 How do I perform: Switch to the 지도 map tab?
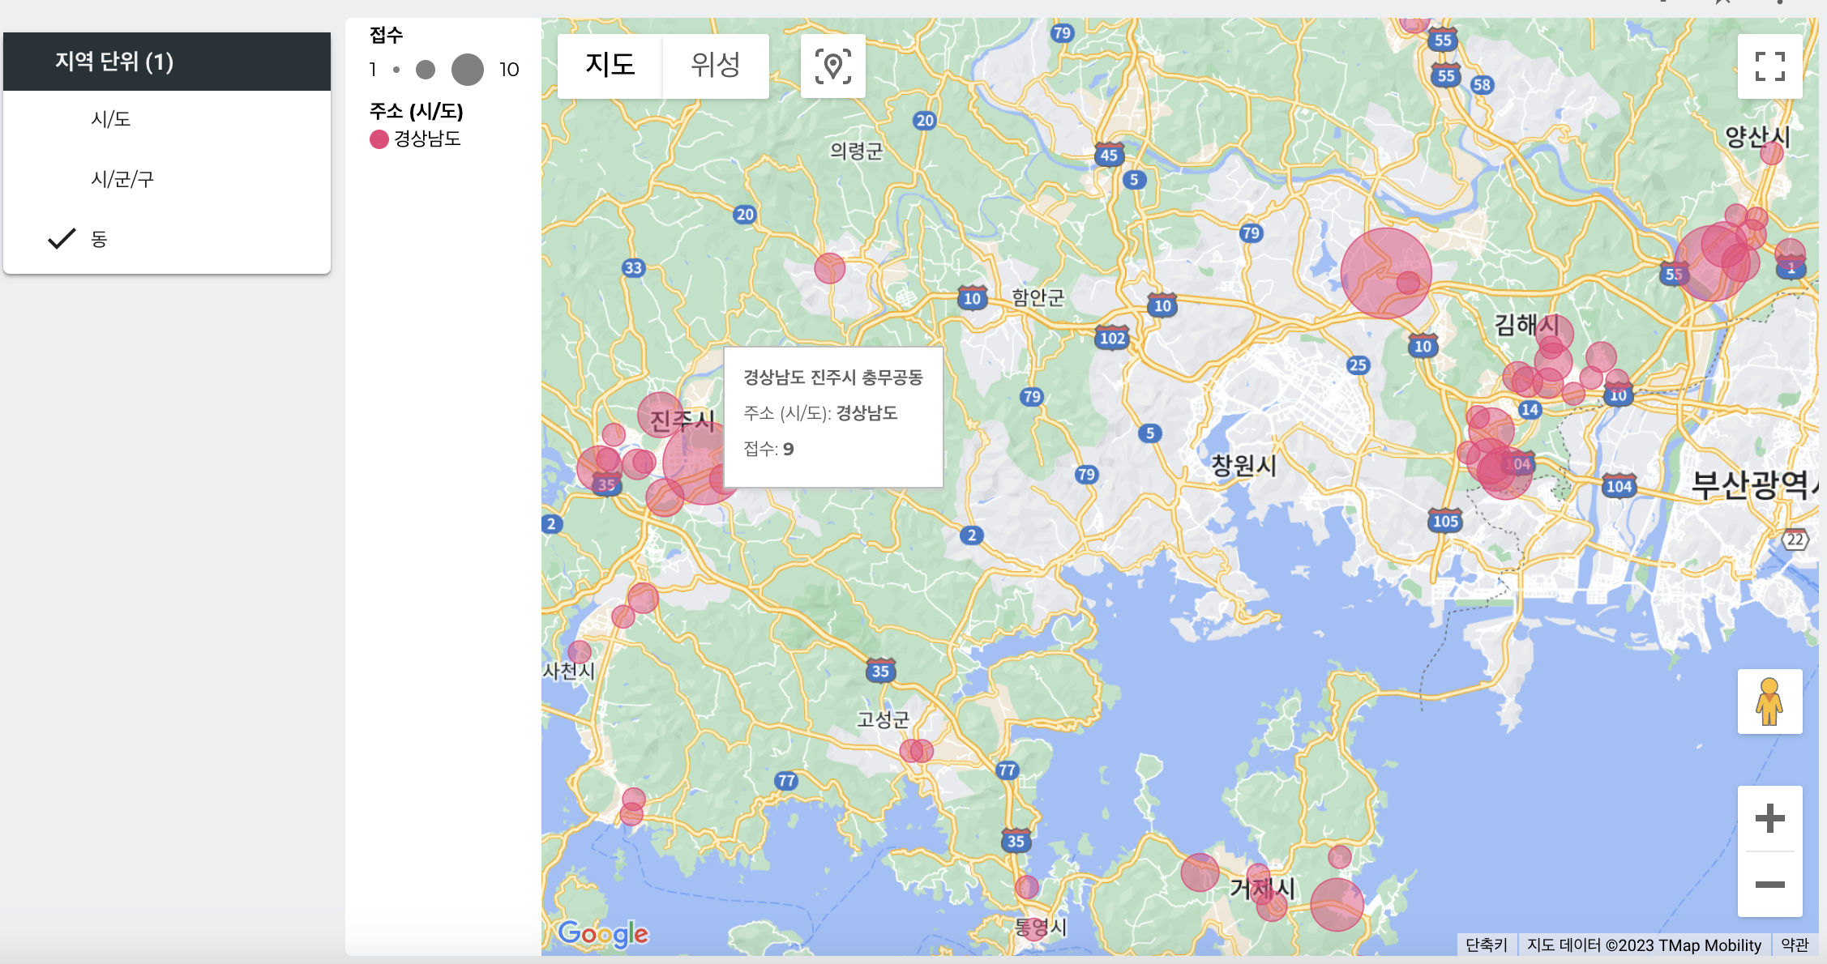(610, 65)
